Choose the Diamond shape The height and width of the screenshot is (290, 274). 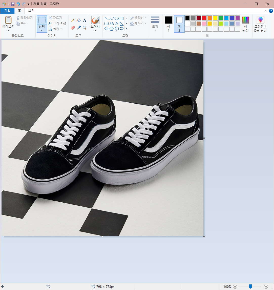tap(107, 28)
